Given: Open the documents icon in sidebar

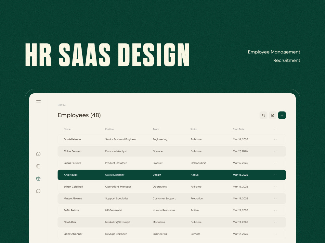Looking at the screenshot, I should [38, 166].
